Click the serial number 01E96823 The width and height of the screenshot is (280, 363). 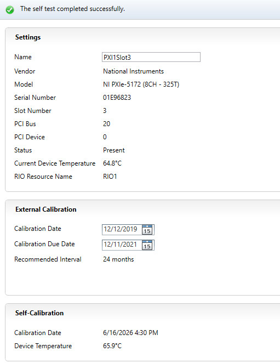coord(117,98)
